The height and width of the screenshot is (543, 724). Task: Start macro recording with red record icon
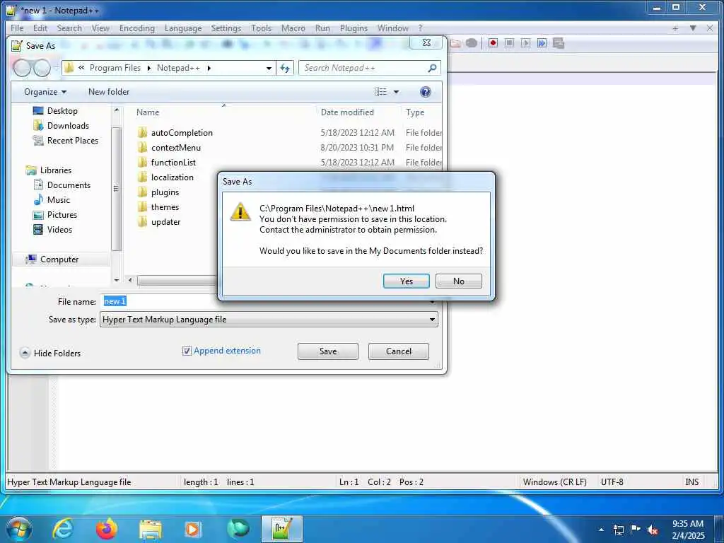pyautogui.click(x=493, y=43)
